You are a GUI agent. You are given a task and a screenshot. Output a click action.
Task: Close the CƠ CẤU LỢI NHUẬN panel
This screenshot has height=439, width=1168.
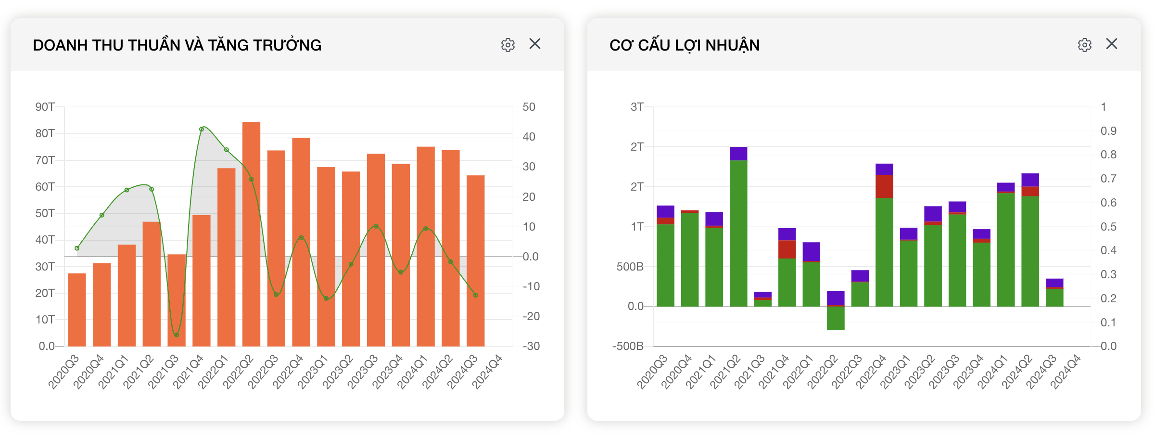click(x=1112, y=44)
